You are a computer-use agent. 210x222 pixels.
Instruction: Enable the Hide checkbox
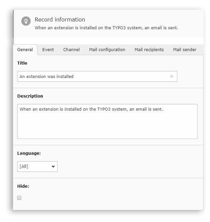(x=19, y=198)
